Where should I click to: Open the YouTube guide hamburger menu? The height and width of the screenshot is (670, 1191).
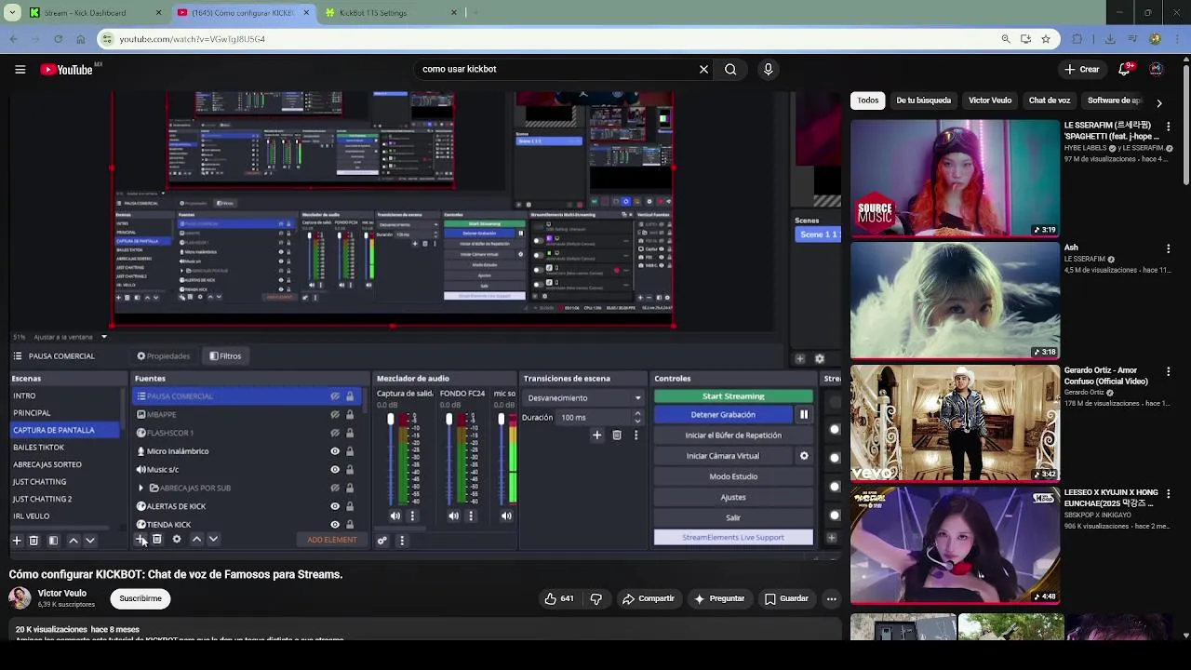click(20, 69)
